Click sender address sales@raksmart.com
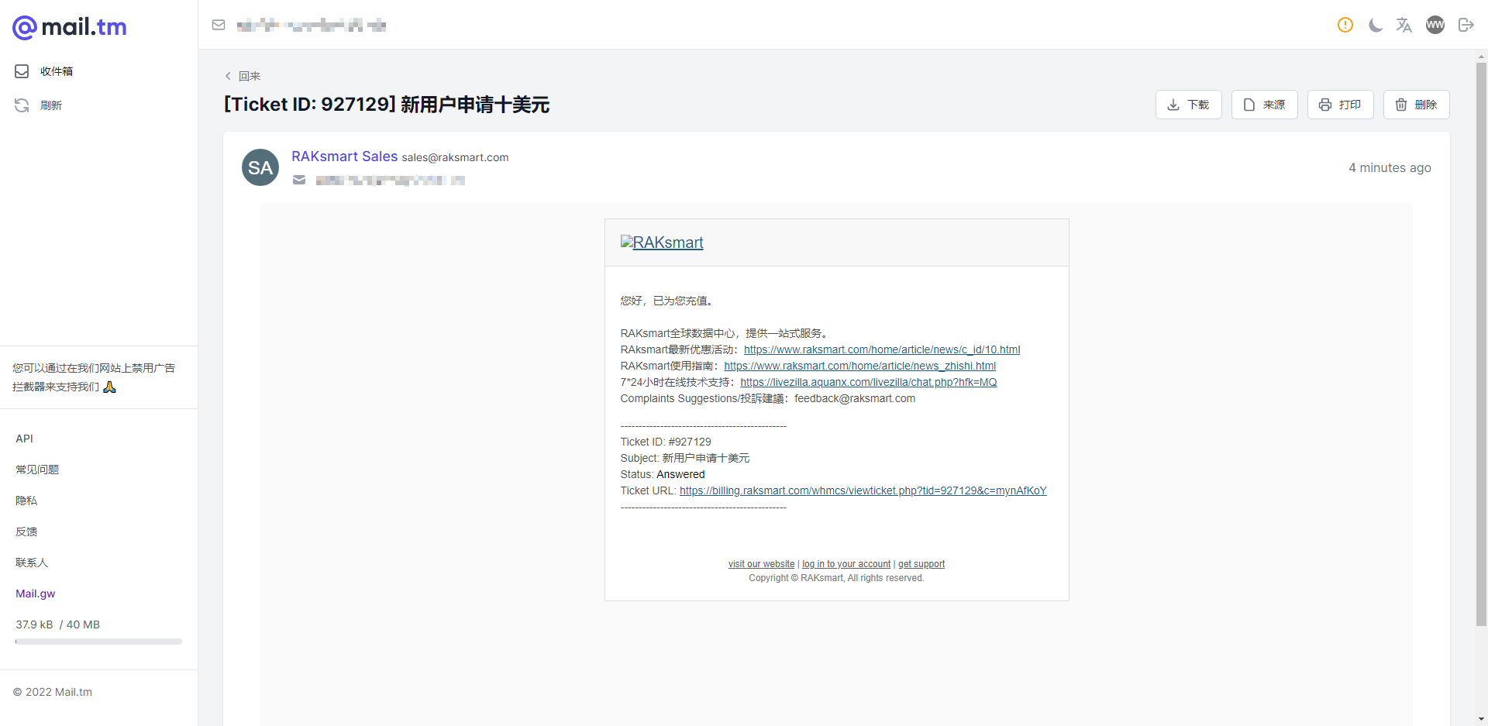 tap(455, 157)
